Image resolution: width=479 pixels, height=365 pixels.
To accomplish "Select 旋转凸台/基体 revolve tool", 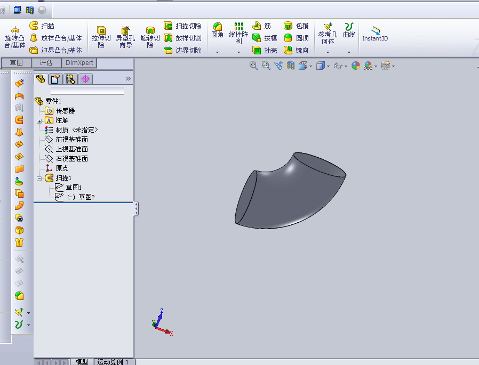I will tap(14, 38).
